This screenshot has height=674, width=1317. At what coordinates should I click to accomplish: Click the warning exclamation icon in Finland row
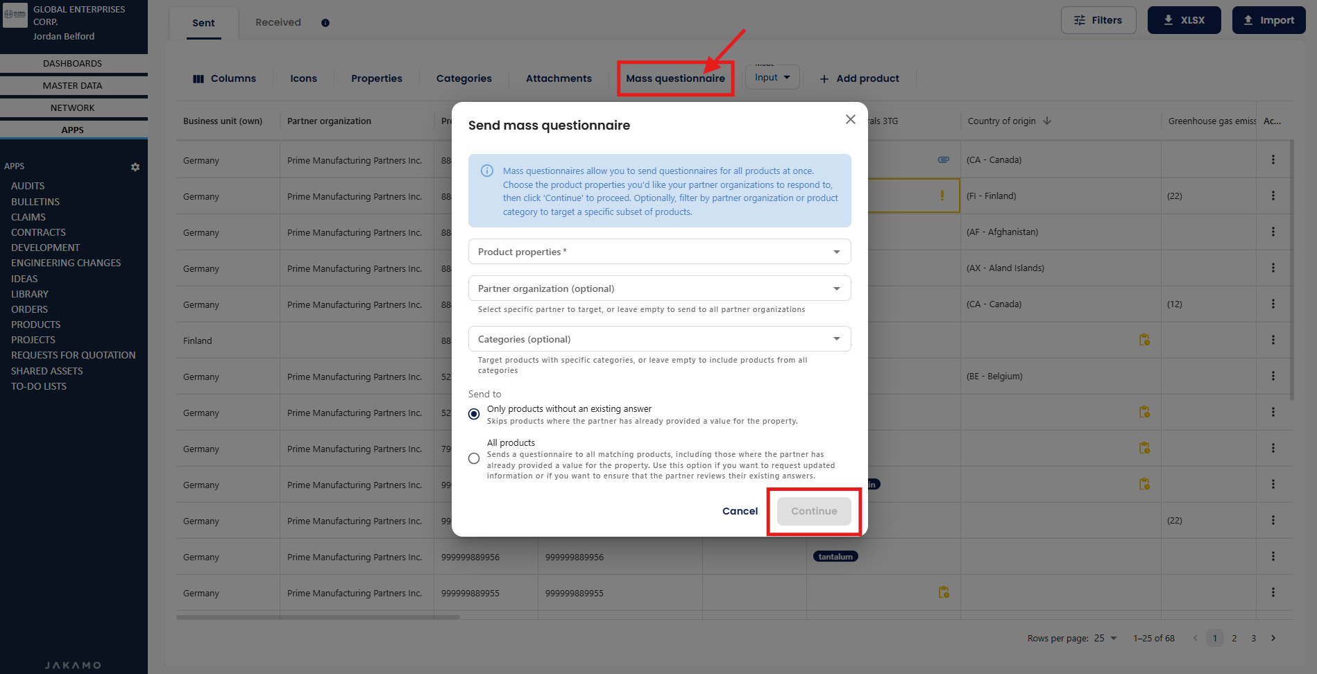click(942, 196)
